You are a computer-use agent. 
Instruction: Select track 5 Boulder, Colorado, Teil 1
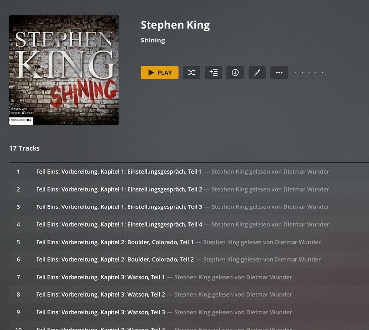(189, 242)
